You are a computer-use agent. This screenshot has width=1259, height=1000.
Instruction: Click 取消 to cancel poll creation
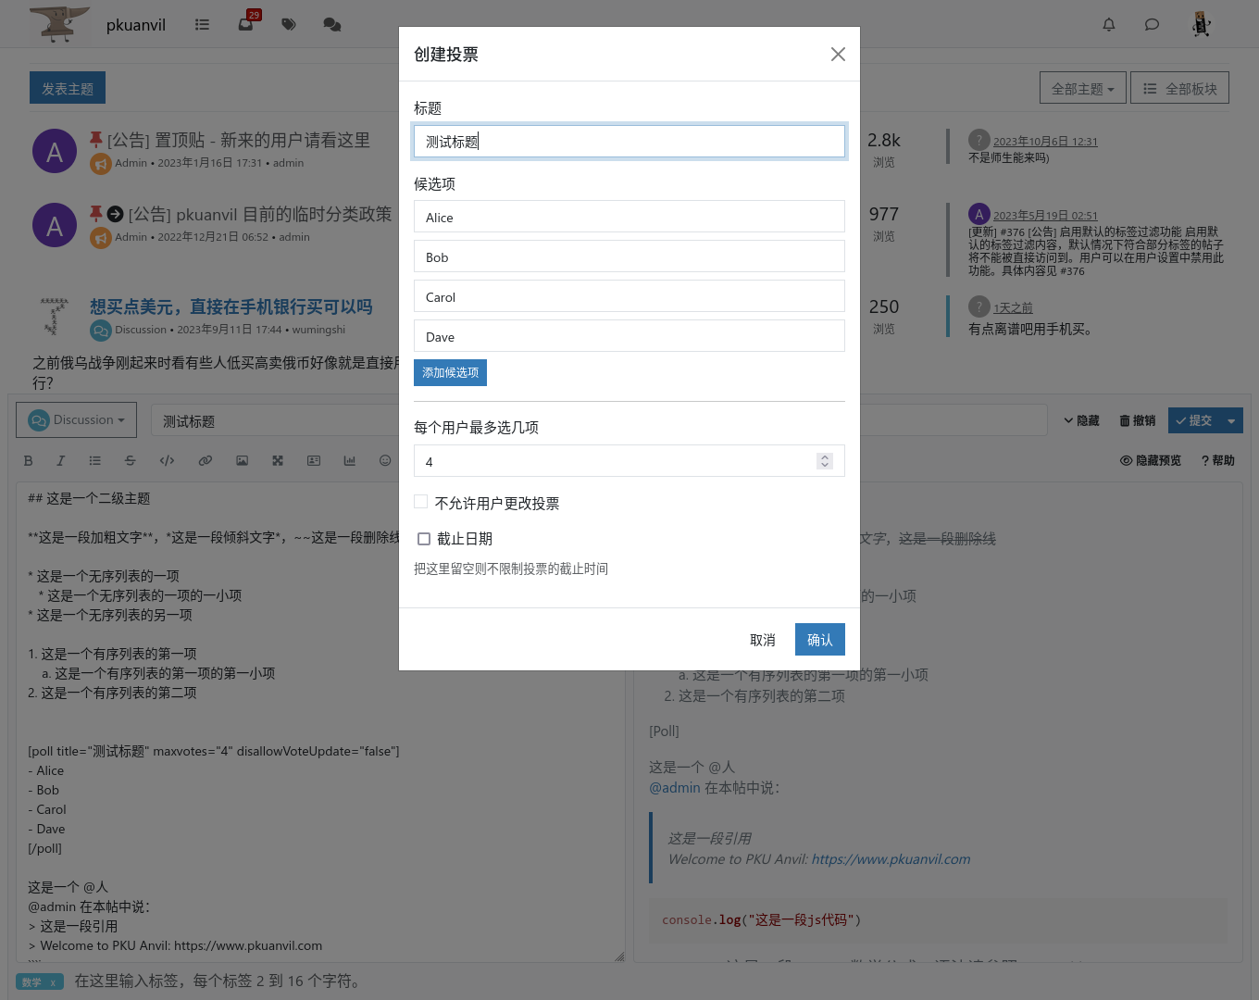[763, 640]
